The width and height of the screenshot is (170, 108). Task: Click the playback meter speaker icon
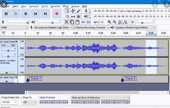click(86, 16)
